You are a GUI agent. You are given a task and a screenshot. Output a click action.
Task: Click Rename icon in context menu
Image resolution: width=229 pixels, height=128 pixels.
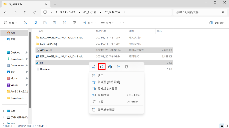point(110,67)
